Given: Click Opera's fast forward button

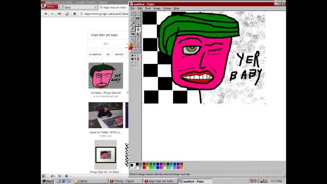Looking at the screenshot, I should (x=59, y=14).
